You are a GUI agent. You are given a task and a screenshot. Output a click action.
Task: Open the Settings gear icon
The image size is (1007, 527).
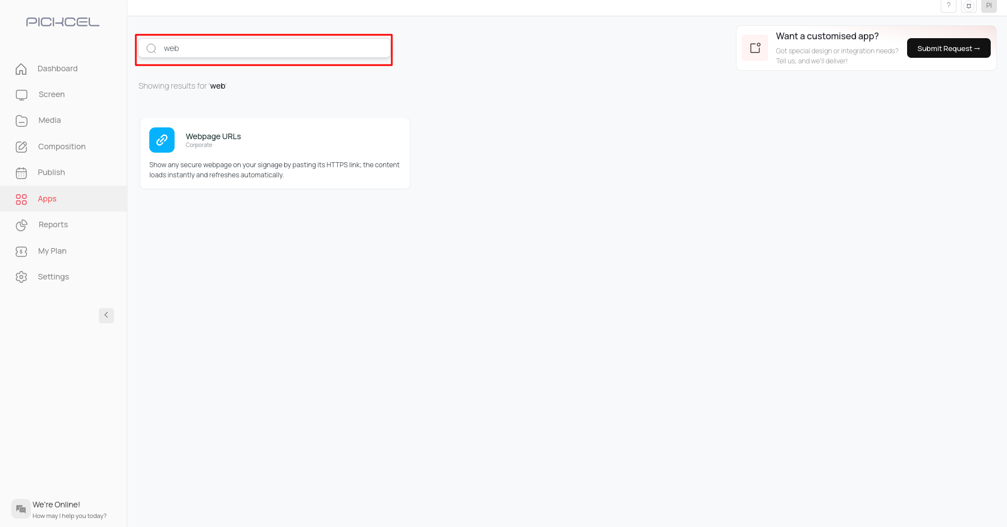(x=21, y=277)
